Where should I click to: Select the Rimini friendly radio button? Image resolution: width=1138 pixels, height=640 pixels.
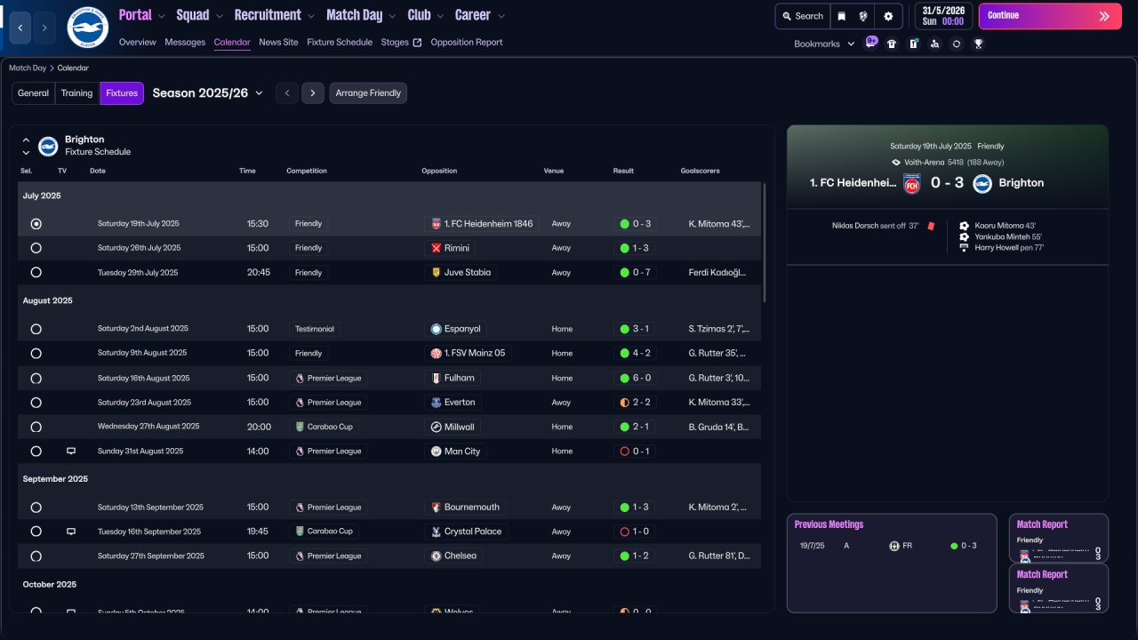point(36,248)
